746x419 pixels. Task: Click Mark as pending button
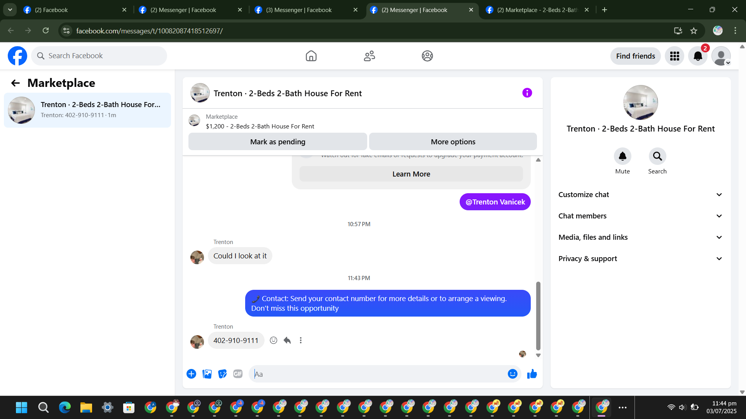click(x=277, y=142)
